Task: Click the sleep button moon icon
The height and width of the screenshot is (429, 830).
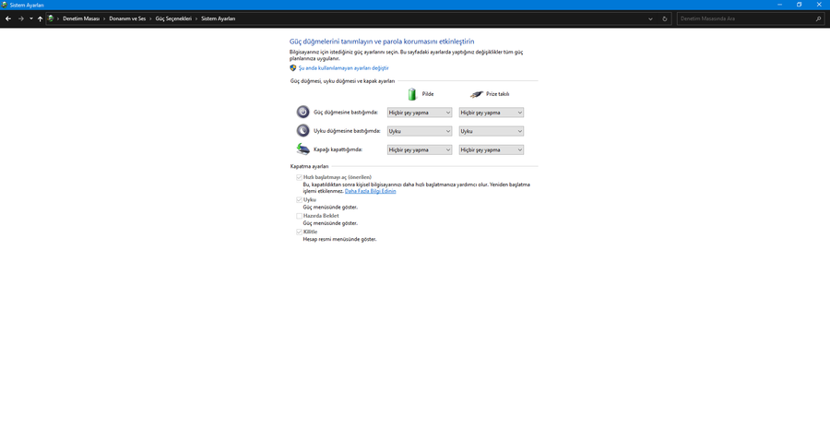Action: pyautogui.click(x=302, y=131)
